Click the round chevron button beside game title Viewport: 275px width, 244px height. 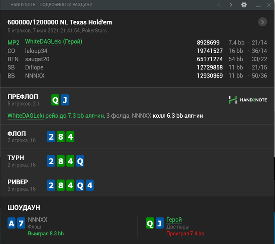[x=262, y=22]
